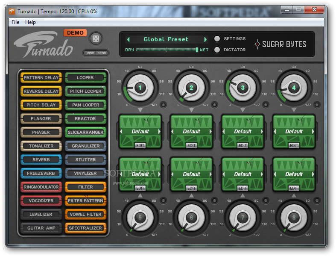Click small round button beside knob 4
Viewport: 336px width, 256px height.
317,105
